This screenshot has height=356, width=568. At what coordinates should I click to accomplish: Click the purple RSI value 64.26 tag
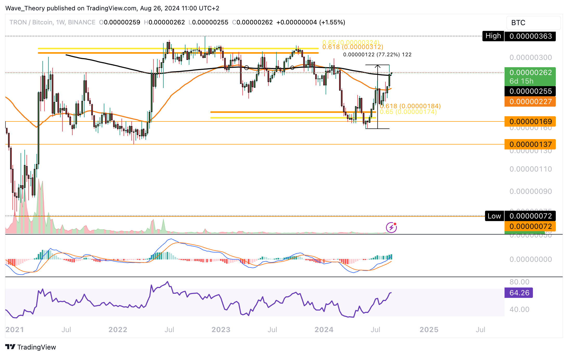point(519,293)
